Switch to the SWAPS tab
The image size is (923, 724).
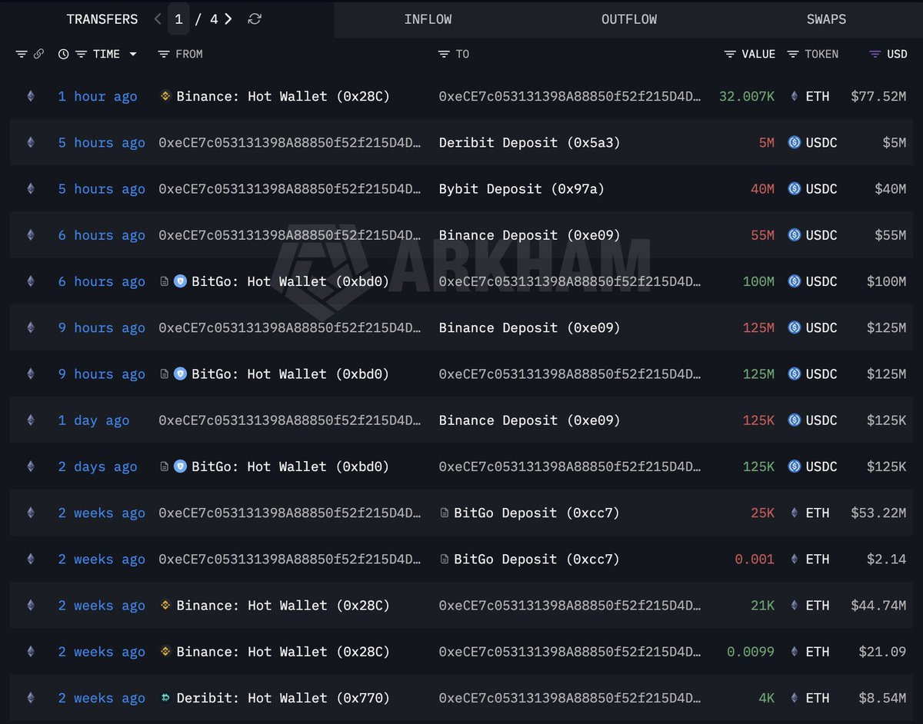pyautogui.click(x=826, y=19)
